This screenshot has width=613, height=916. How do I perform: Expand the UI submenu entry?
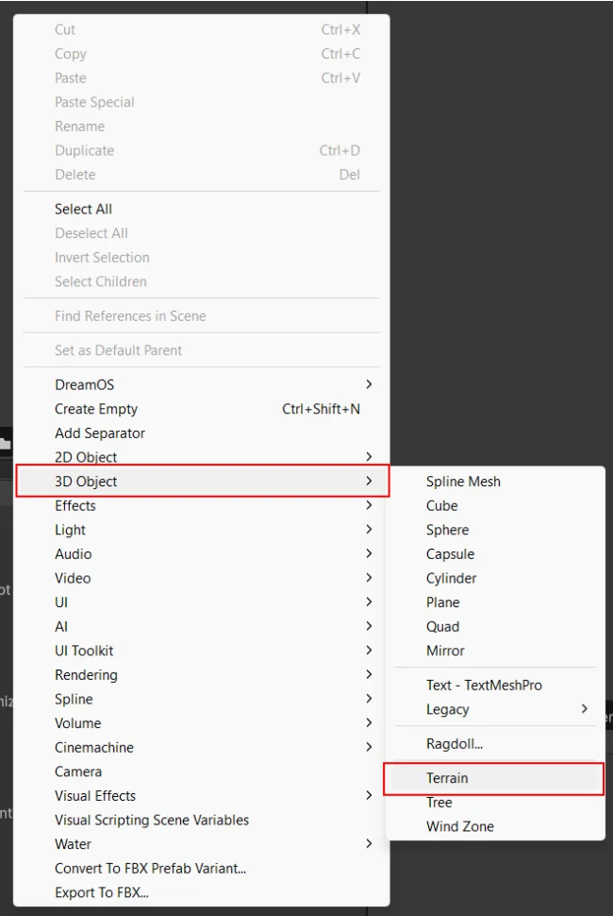201,602
